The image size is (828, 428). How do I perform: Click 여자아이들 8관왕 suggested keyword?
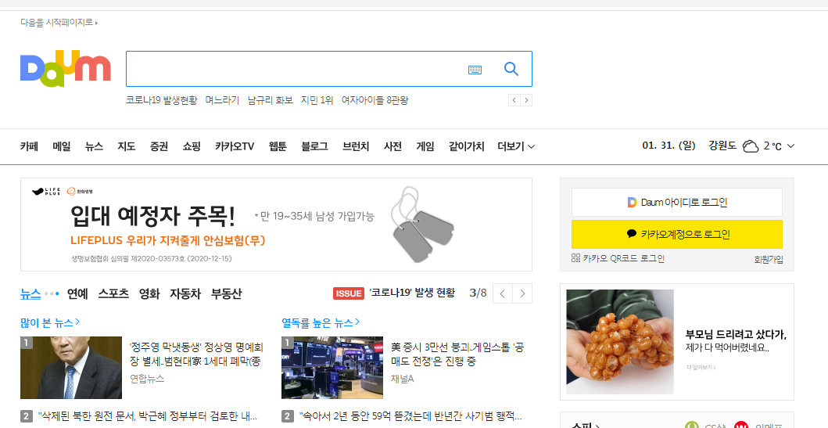click(375, 100)
